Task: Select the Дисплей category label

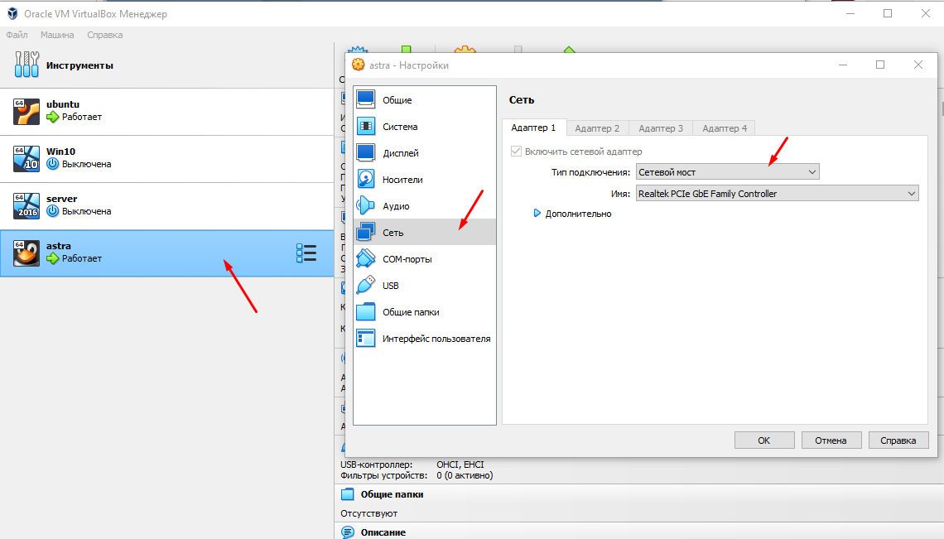Action: tap(401, 153)
